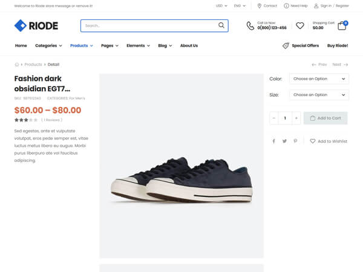The height and width of the screenshot is (272, 363).
Task: Expand the Elements menu
Action: [138, 45]
